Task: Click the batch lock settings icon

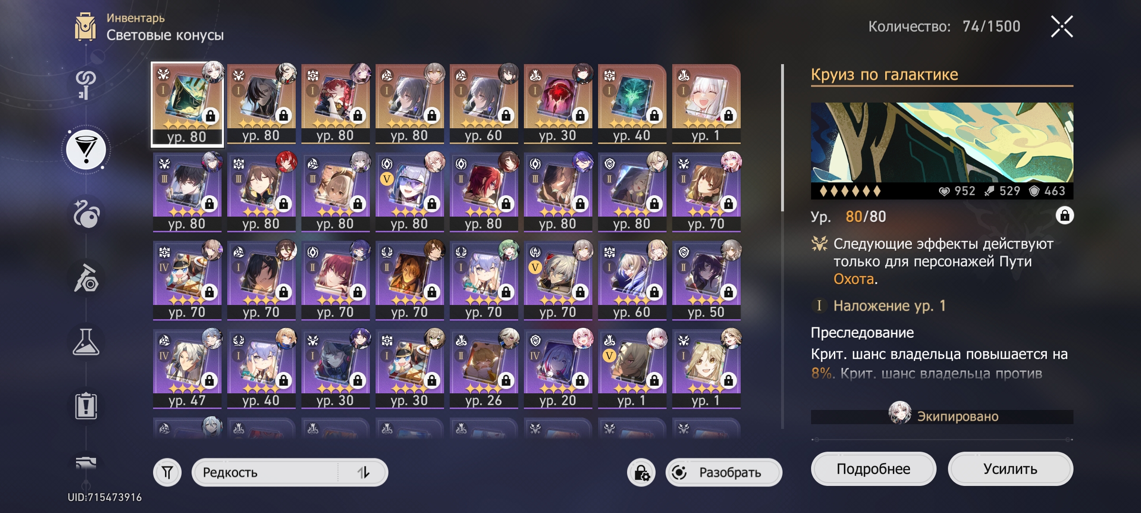Action: pyautogui.click(x=641, y=473)
